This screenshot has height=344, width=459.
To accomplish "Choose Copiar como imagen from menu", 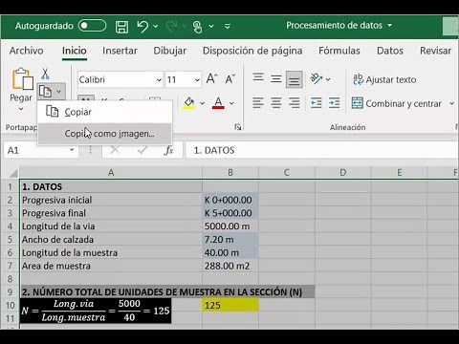I will (x=104, y=134).
